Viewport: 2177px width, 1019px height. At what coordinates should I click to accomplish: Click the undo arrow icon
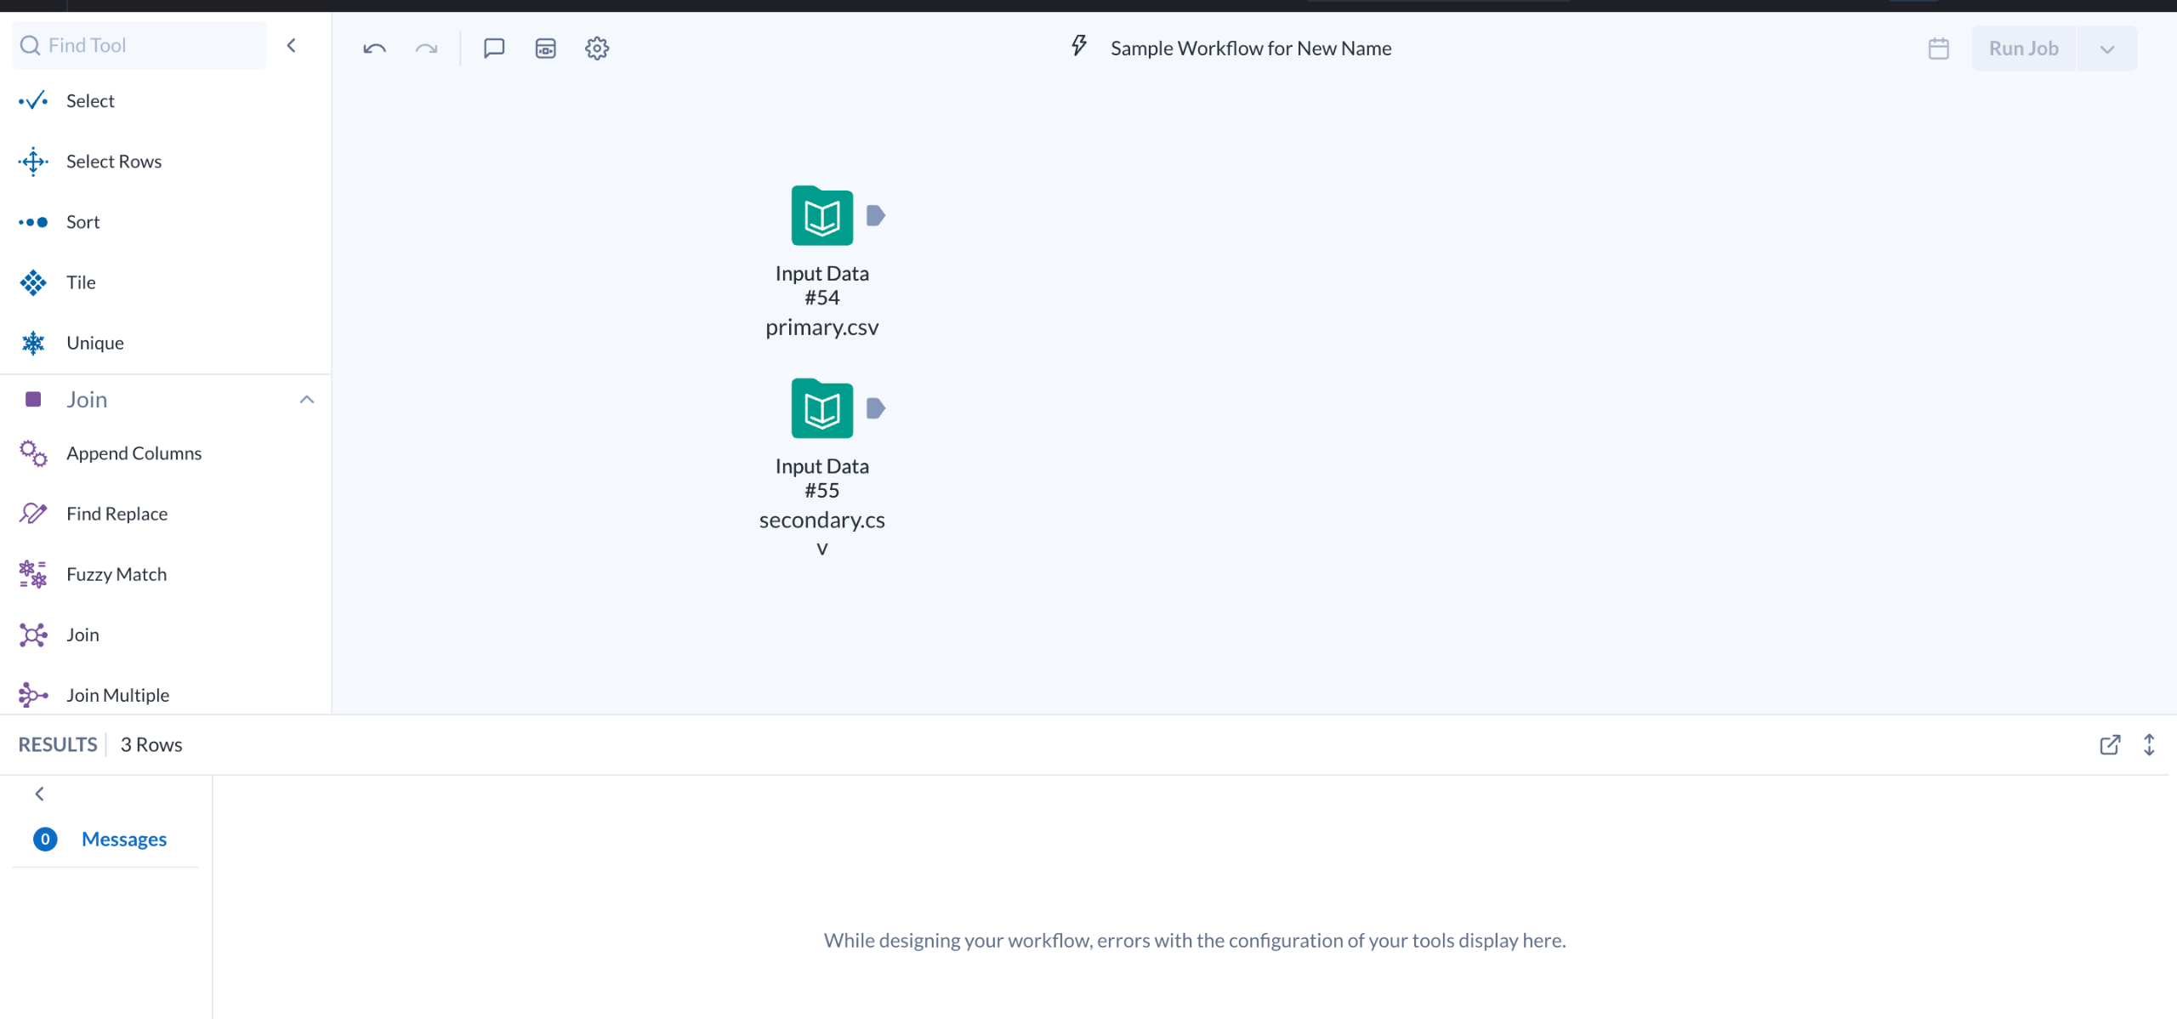(374, 48)
